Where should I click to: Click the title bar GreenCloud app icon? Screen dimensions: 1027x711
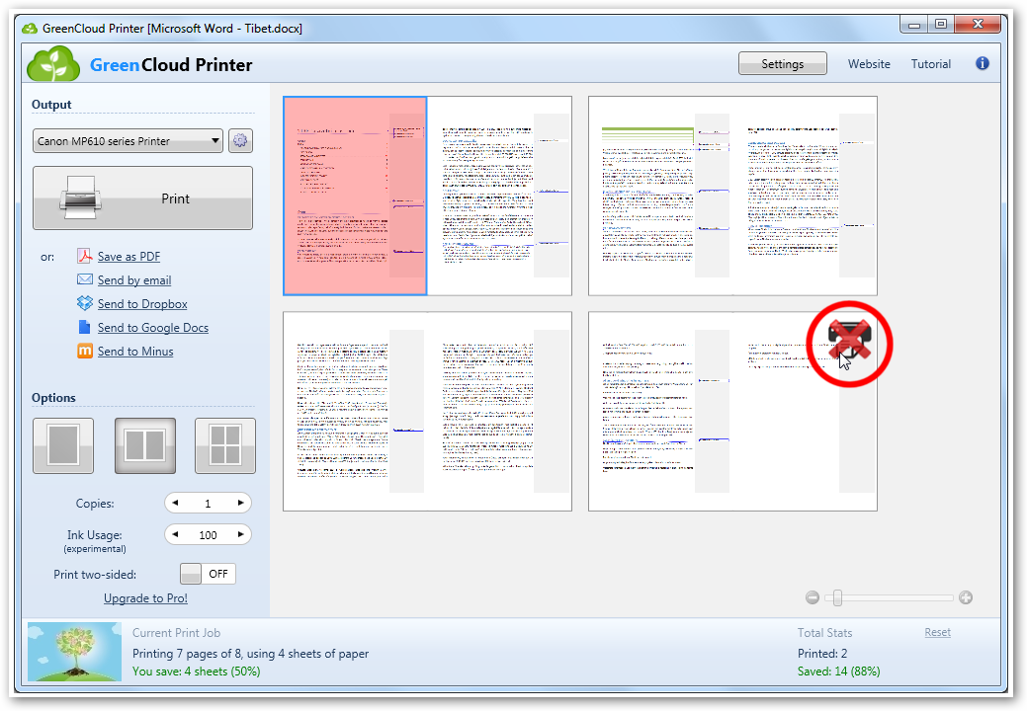tap(30, 28)
